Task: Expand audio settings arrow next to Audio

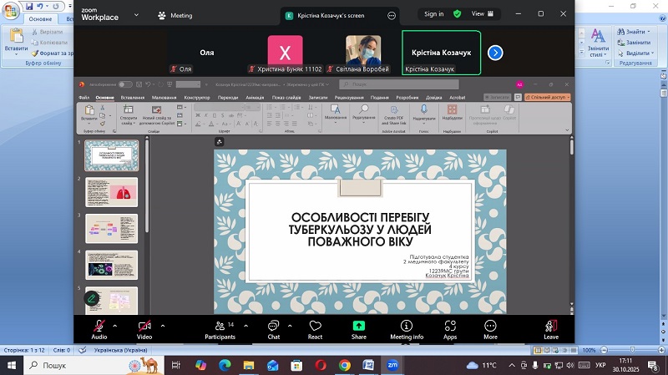Action: point(115,325)
